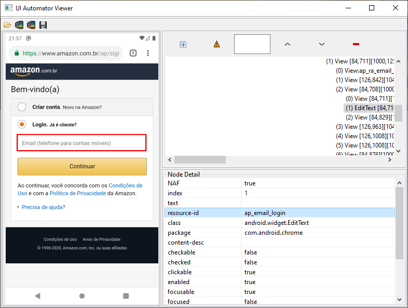Click the ap_email_login value cell
Viewport: 408px width, 308px height.
tap(318, 213)
